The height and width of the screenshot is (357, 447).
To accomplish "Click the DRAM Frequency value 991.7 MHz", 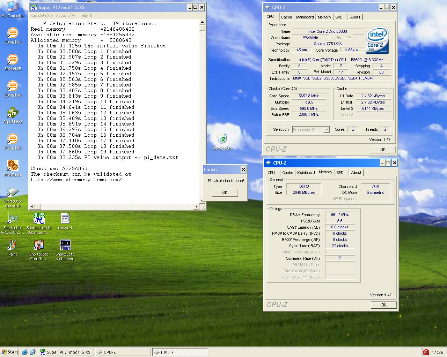I will coord(340,214).
